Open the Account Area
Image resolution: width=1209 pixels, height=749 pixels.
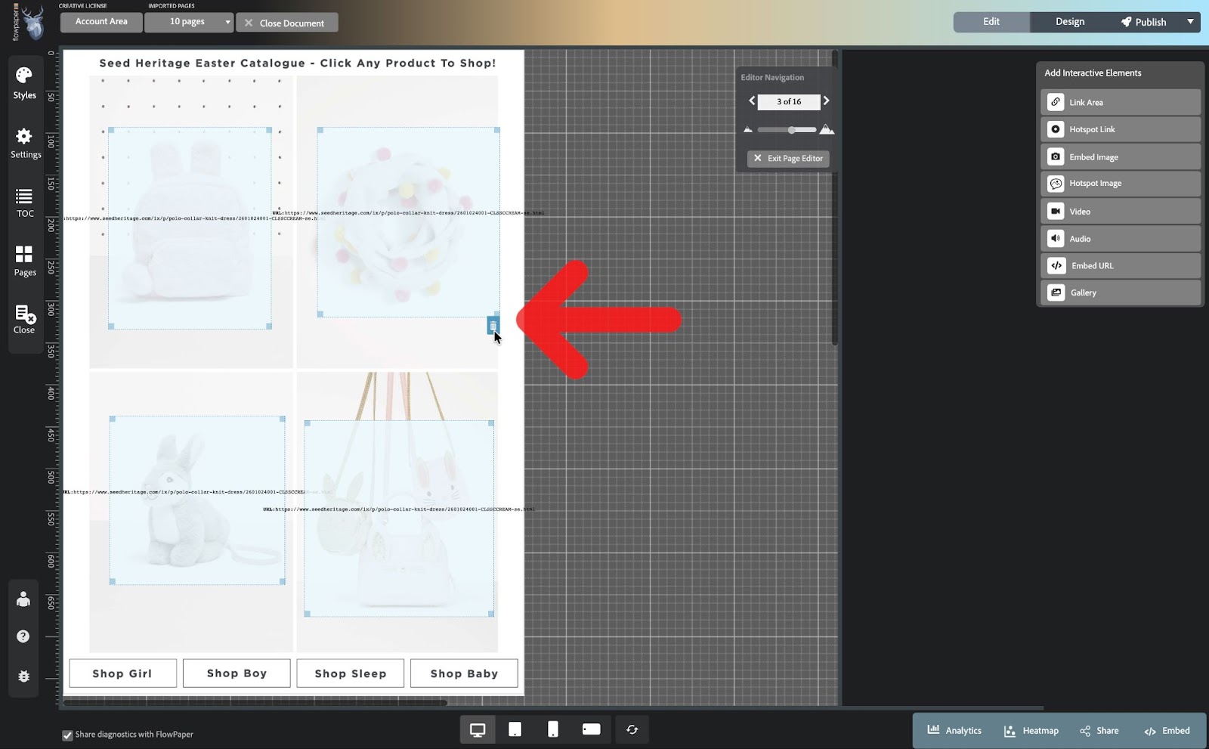click(100, 22)
